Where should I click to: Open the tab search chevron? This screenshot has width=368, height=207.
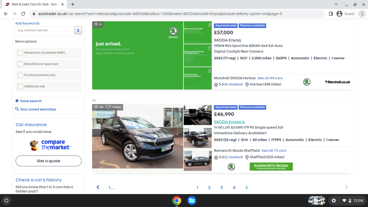coord(336,4)
